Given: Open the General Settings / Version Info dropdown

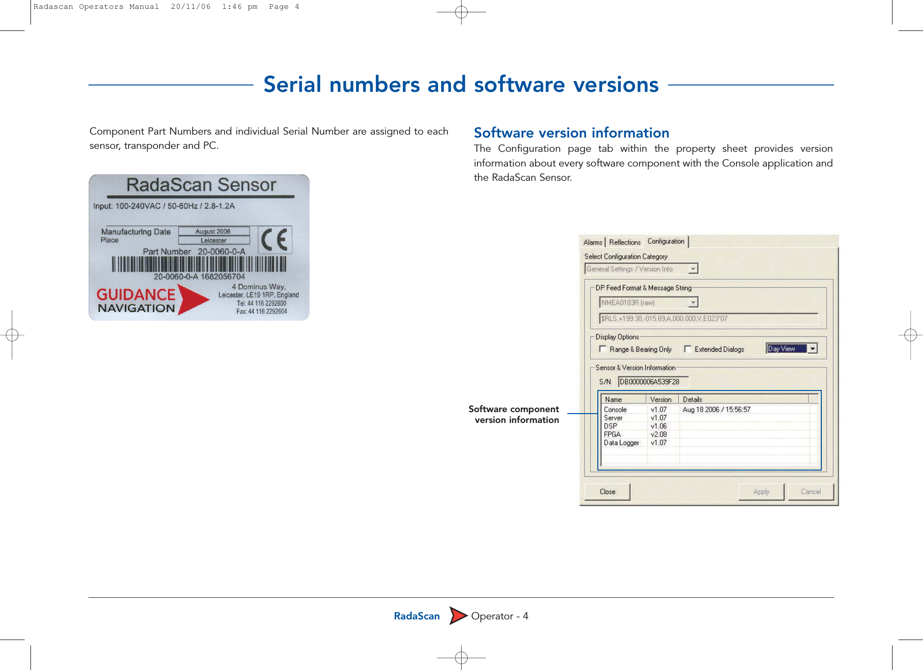Looking at the screenshot, I should click(x=642, y=269).
